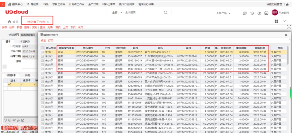Image resolution: width=292 pixels, height=133 pixels.
Task: Click the favorites star icon
Action: point(287,5)
